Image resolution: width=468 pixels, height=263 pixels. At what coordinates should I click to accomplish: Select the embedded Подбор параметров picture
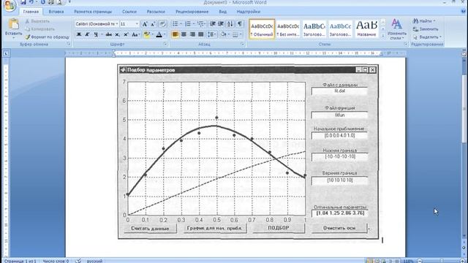[248, 152]
